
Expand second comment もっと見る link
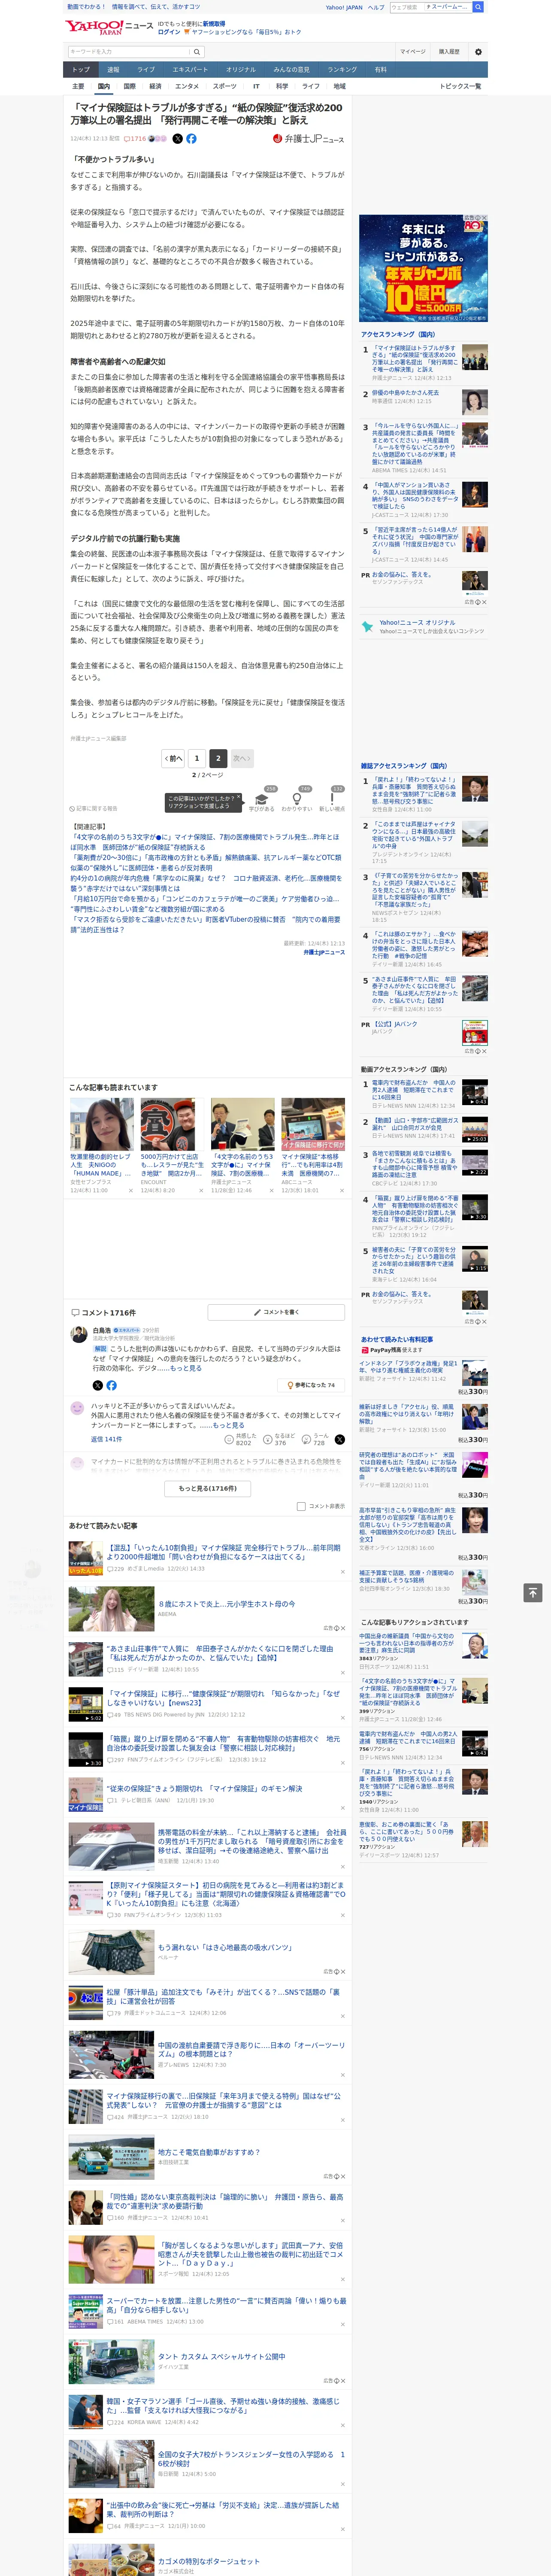(229, 1425)
